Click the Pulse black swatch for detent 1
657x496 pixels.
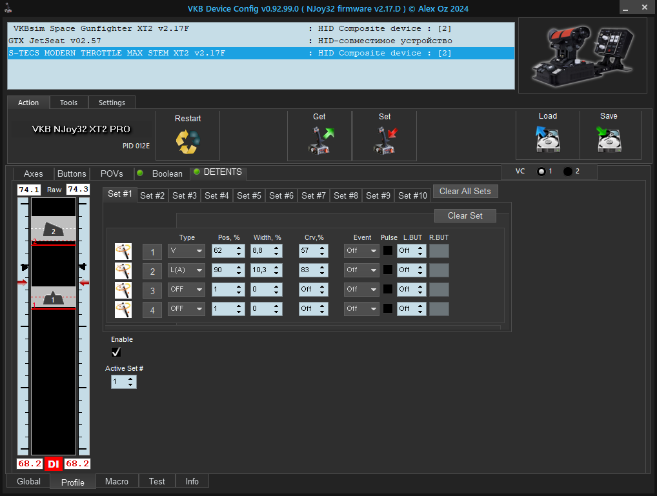(x=388, y=250)
